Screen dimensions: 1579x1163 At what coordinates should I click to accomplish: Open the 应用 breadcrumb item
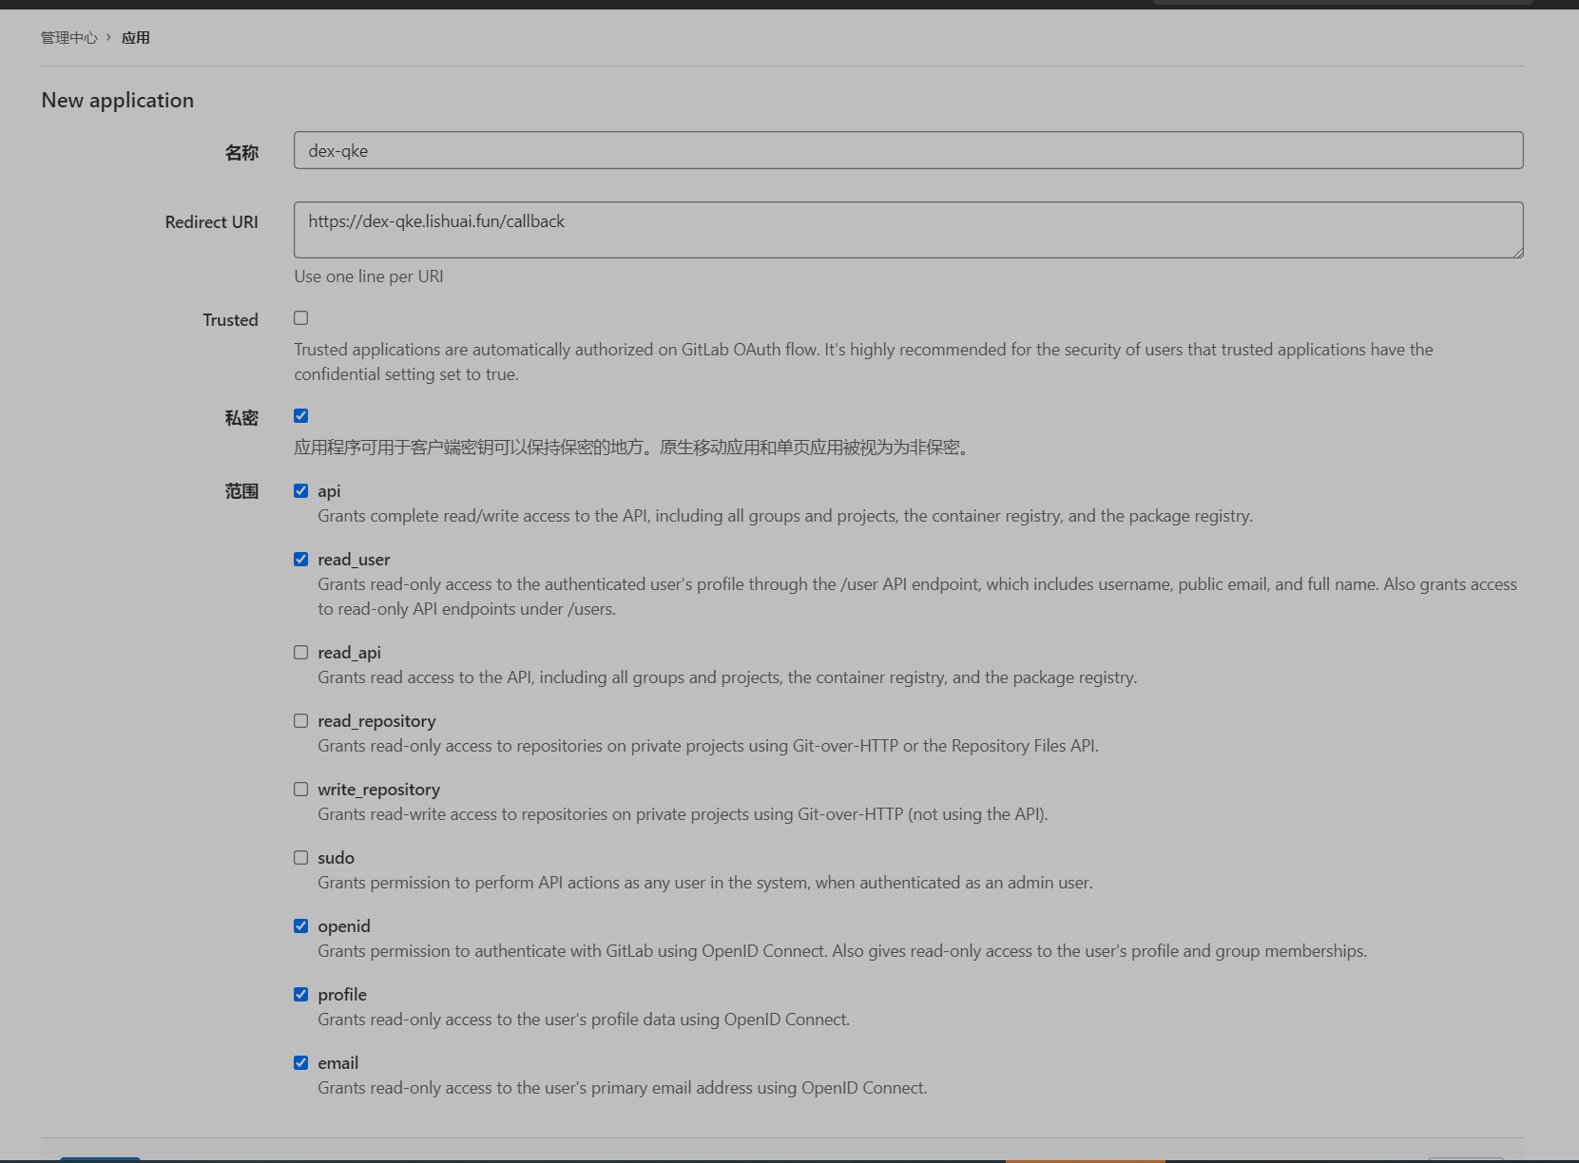pyautogui.click(x=136, y=38)
